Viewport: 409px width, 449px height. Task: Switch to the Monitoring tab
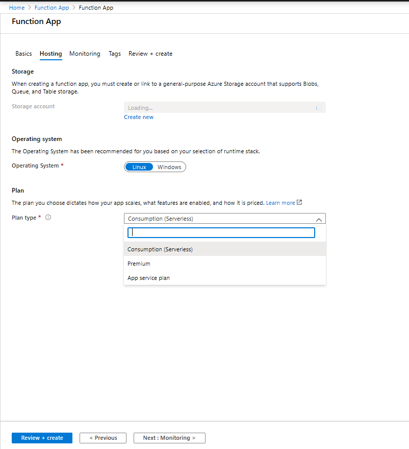85,54
